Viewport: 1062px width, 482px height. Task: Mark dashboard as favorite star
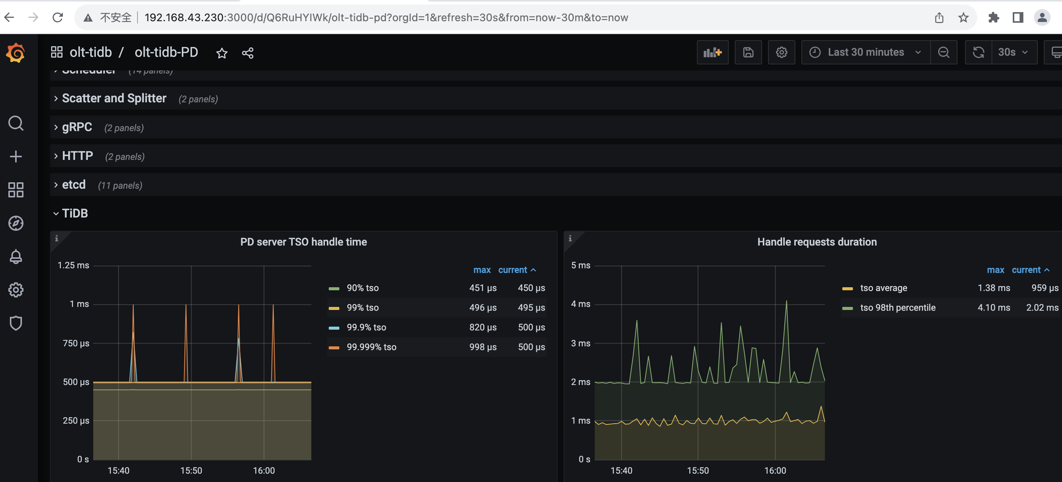pos(222,53)
